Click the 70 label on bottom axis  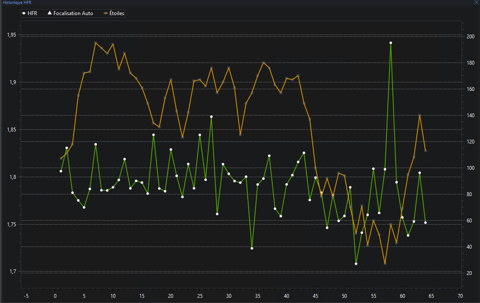(460, 296)
